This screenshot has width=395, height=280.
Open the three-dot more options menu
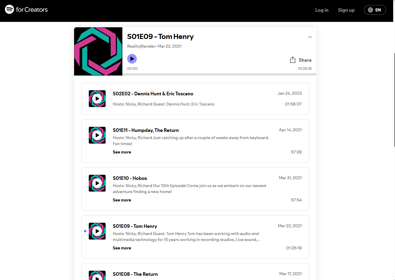310,37
